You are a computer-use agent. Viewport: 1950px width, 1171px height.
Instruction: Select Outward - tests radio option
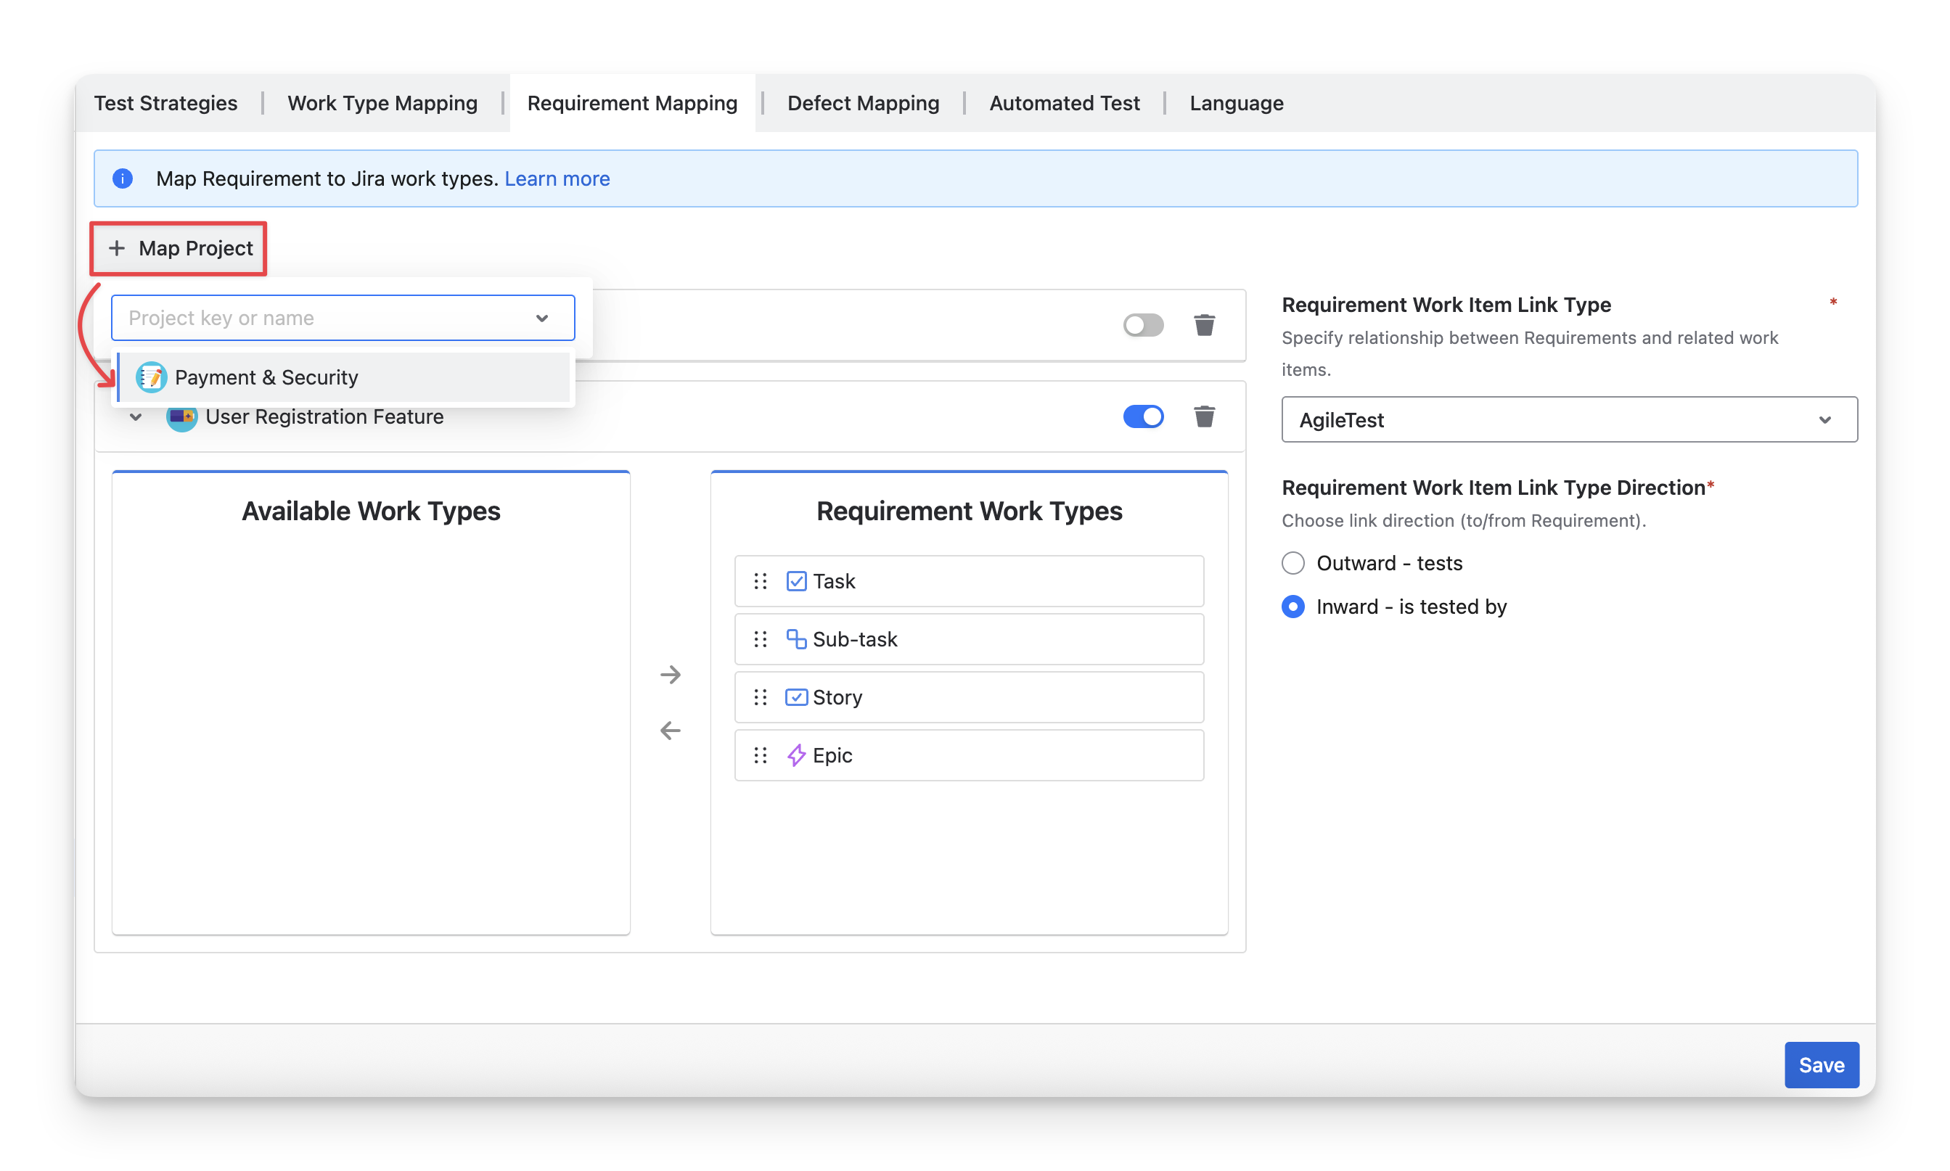pyautogui.click(x=1293, y=564)
